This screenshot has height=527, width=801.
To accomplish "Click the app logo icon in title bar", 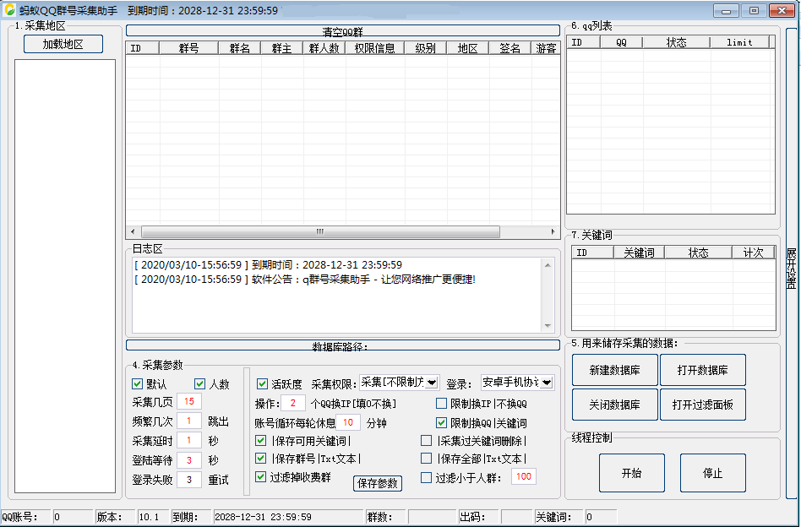I will click(9, 9).
